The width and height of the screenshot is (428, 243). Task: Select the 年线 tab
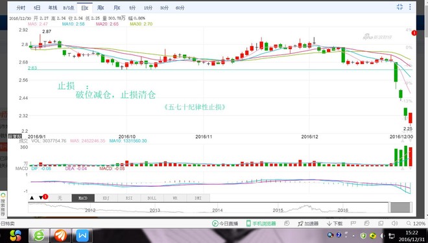pos(53,8)
